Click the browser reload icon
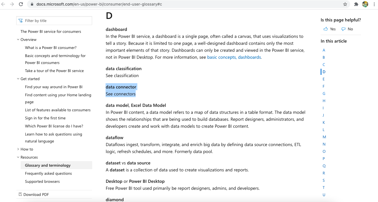 click(x=21, y=4)
